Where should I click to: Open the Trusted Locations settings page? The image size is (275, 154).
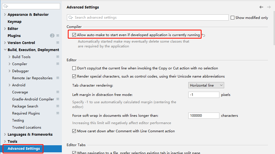[27, 127]
